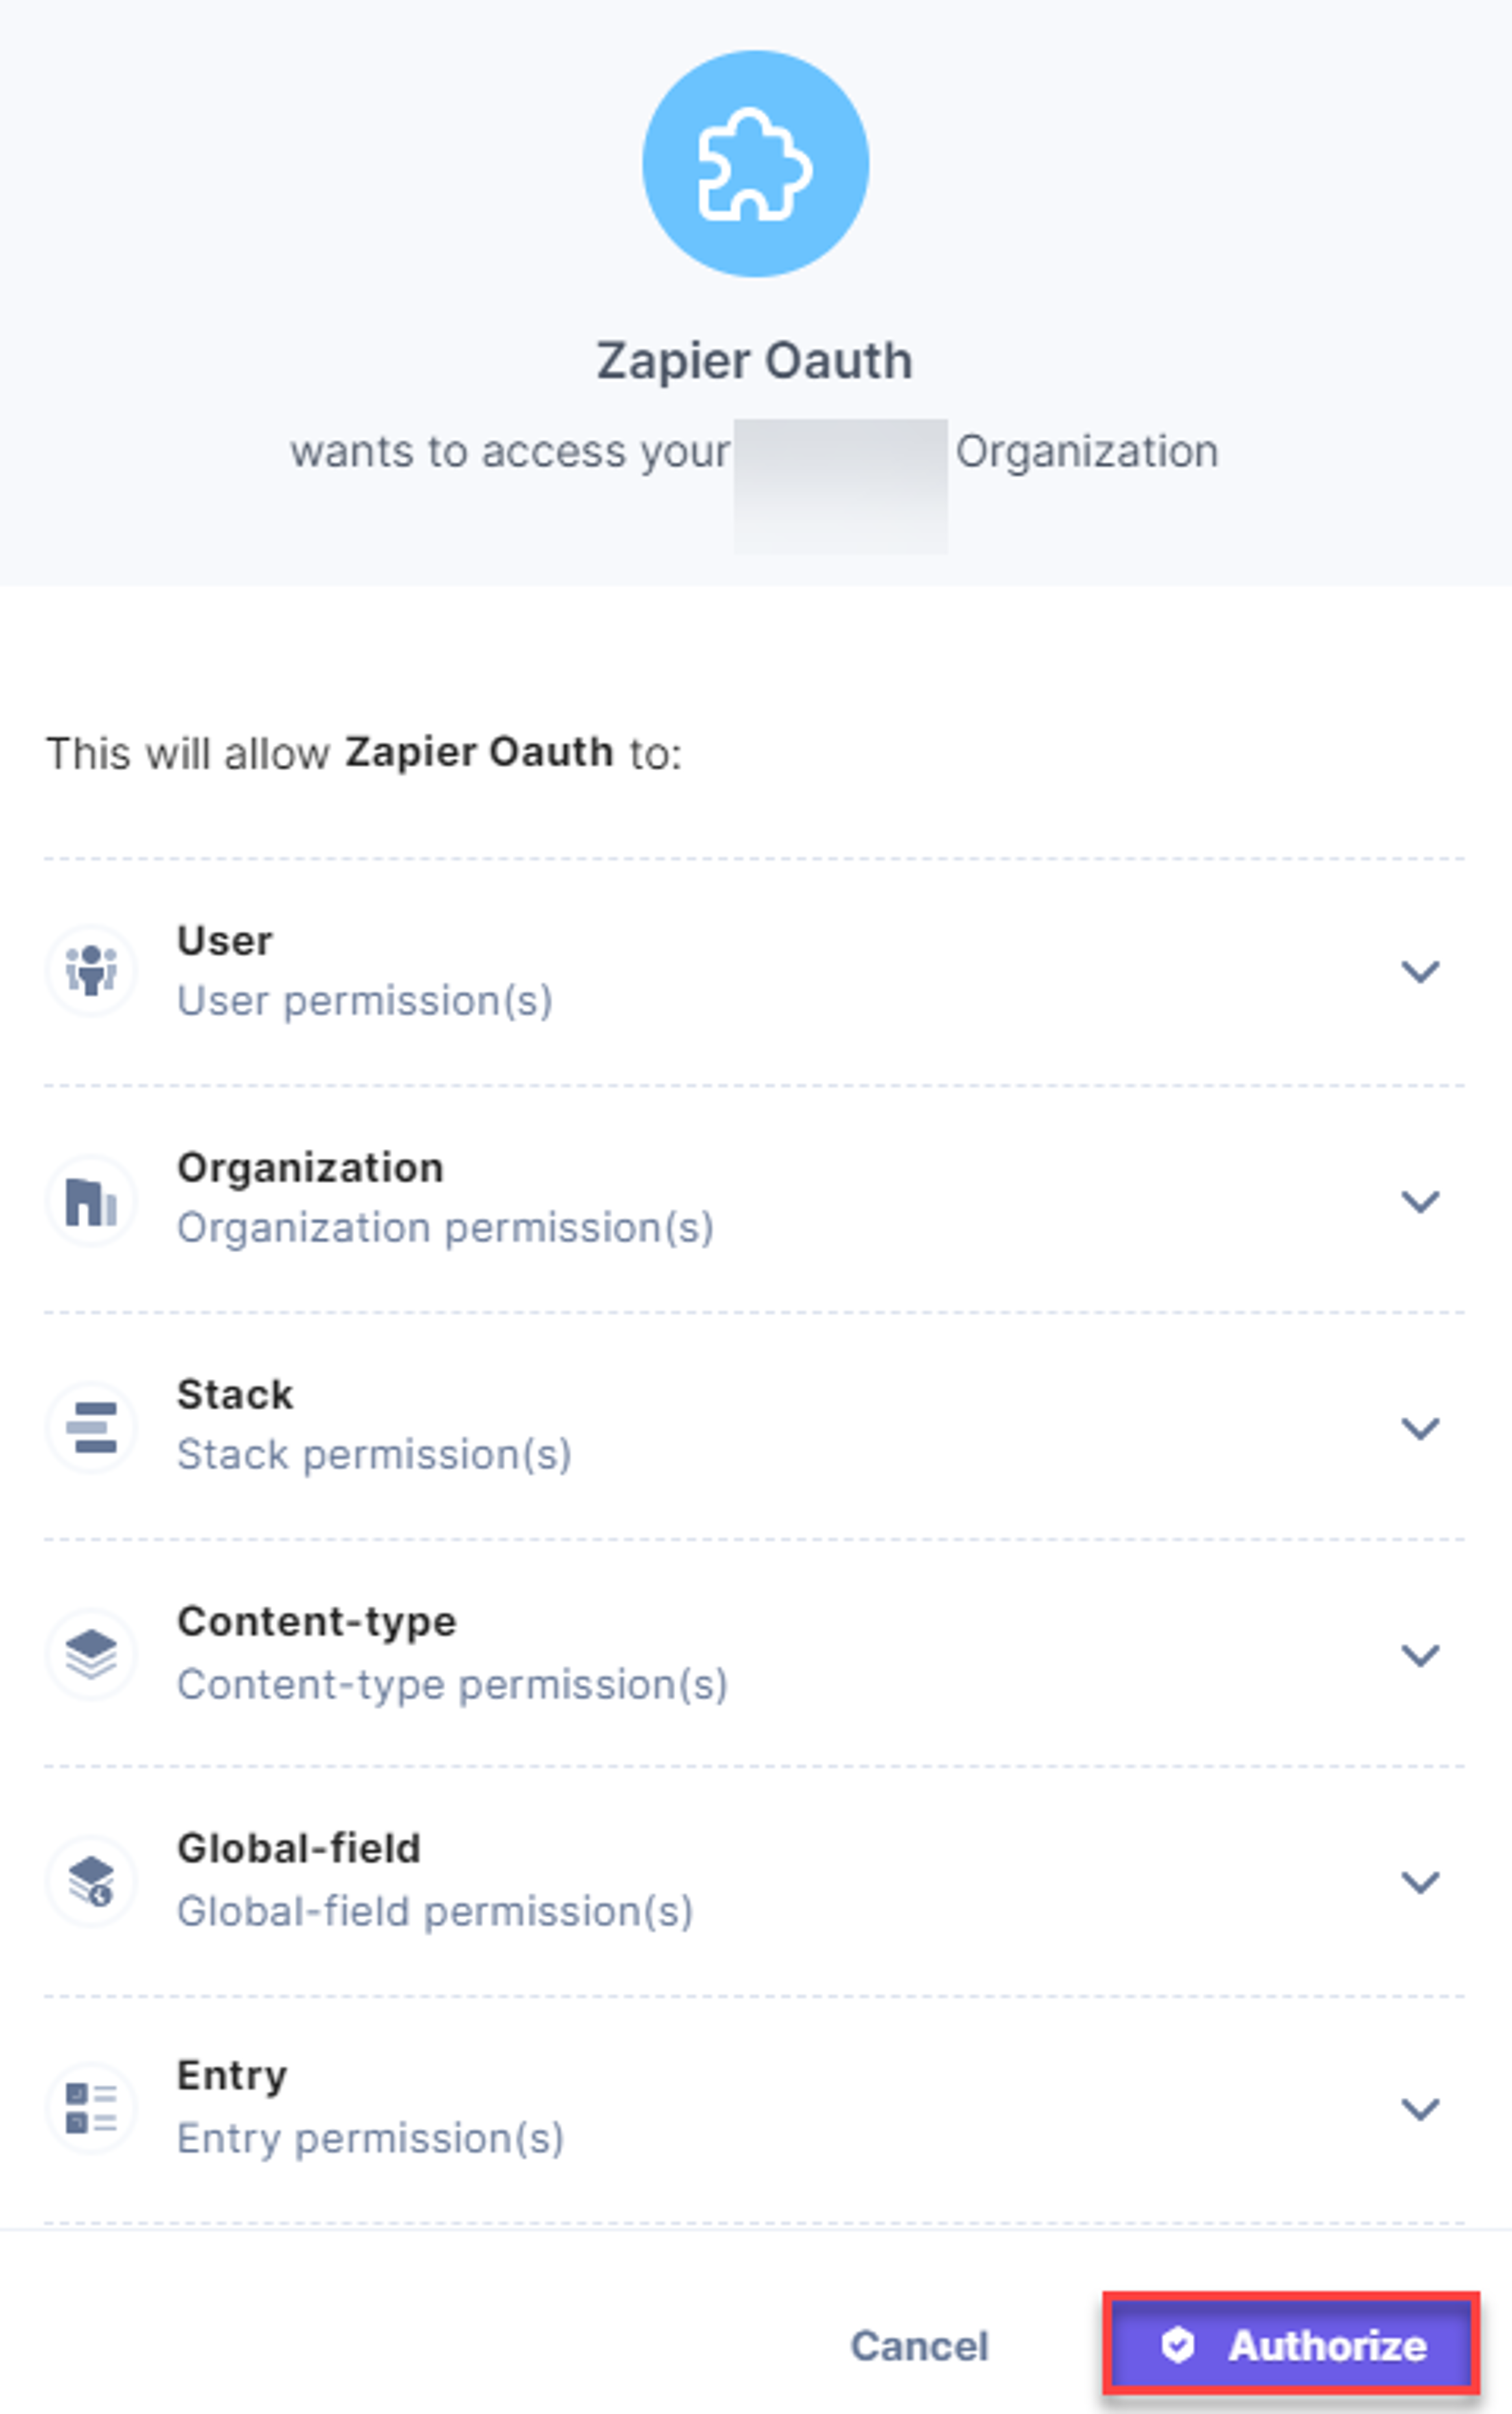Click the Zapier Oauth puzzle piece logo
The image size is (1512, 2414).
[x=755, y=164]
